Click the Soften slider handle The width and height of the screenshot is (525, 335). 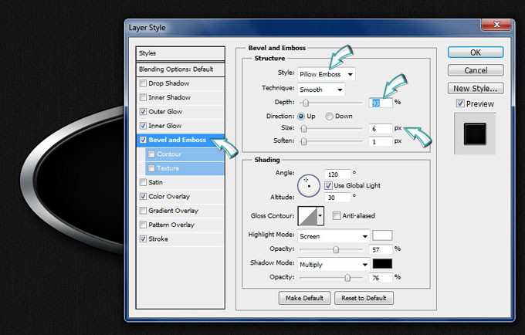pyautogui.click(x=303, y=141)
